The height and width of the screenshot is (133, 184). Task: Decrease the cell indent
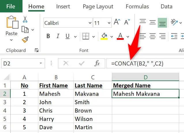(174, 36)
